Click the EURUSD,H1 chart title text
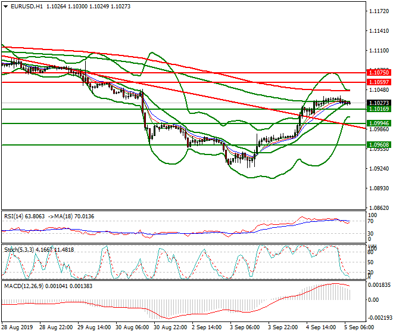The image size is (393, 334). pos(27,7)
